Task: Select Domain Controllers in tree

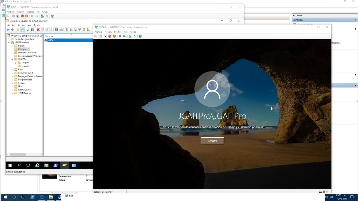Action: 28,52
